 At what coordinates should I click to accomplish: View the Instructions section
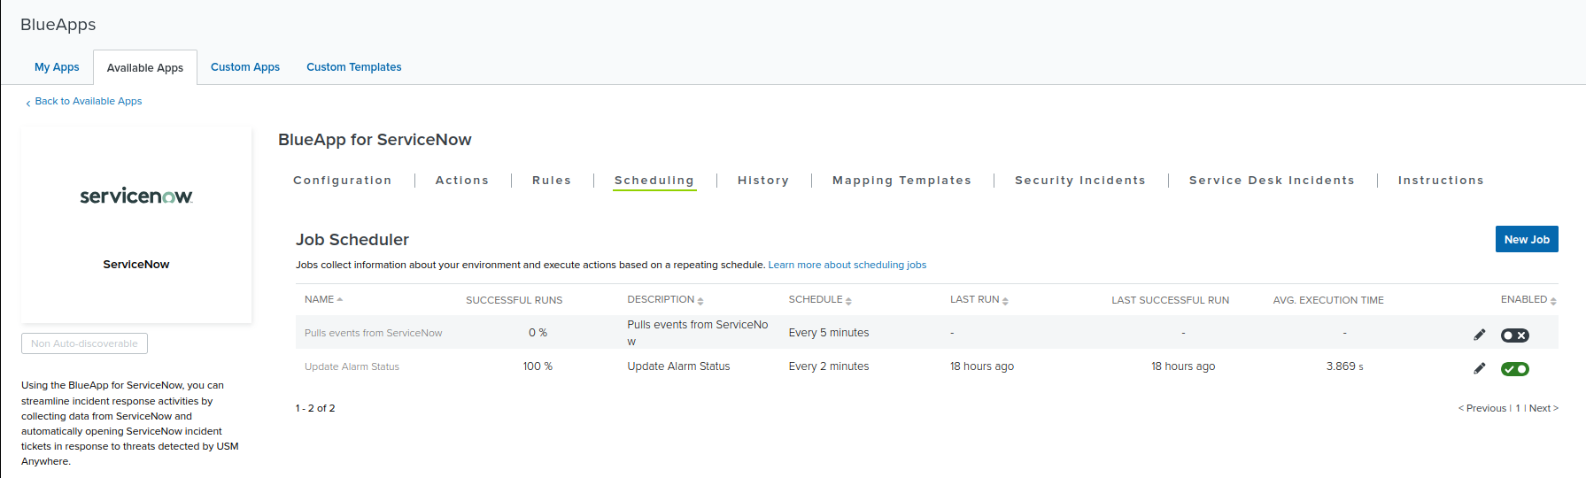tap(1441, 181)
